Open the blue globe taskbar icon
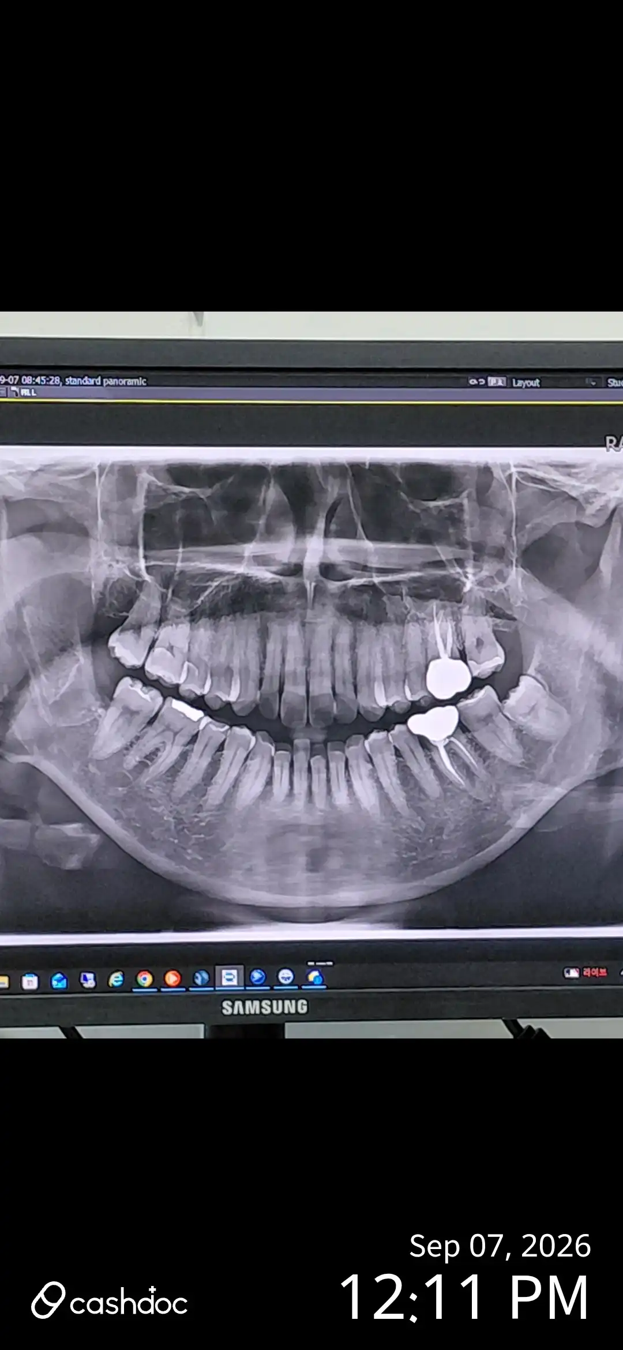The height and width of the screenshot is (1350, 623). (x=201, y=978)
